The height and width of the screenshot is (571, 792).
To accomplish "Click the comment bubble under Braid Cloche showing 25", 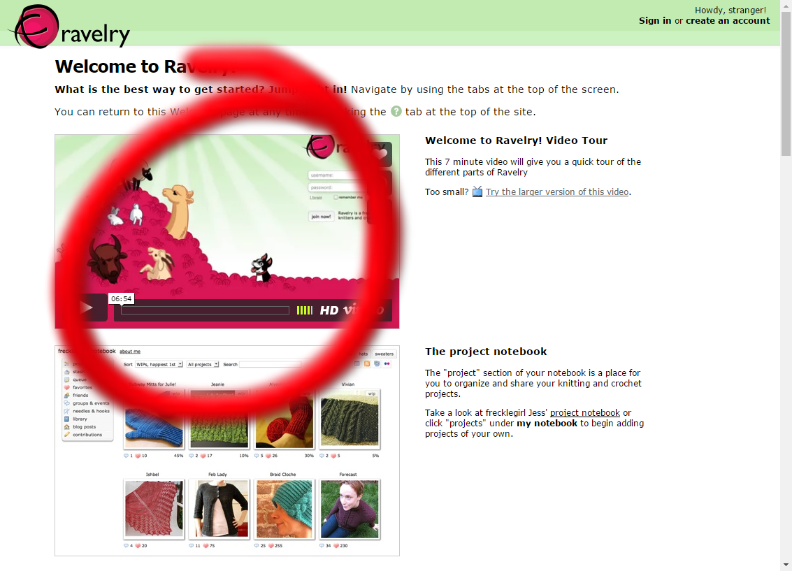I will 257,546.
